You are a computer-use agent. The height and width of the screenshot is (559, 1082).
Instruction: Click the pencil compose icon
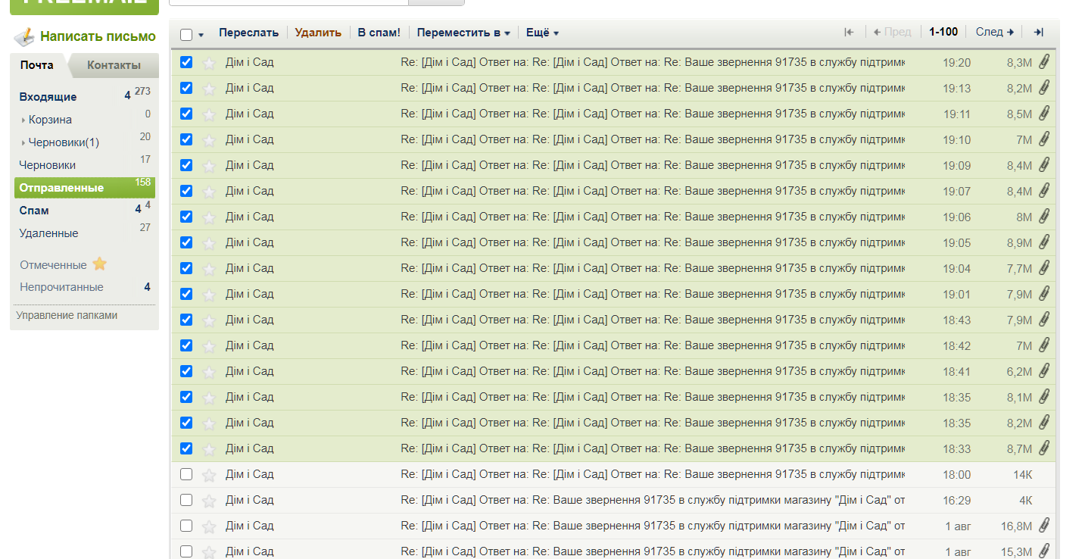coord(25,36)
